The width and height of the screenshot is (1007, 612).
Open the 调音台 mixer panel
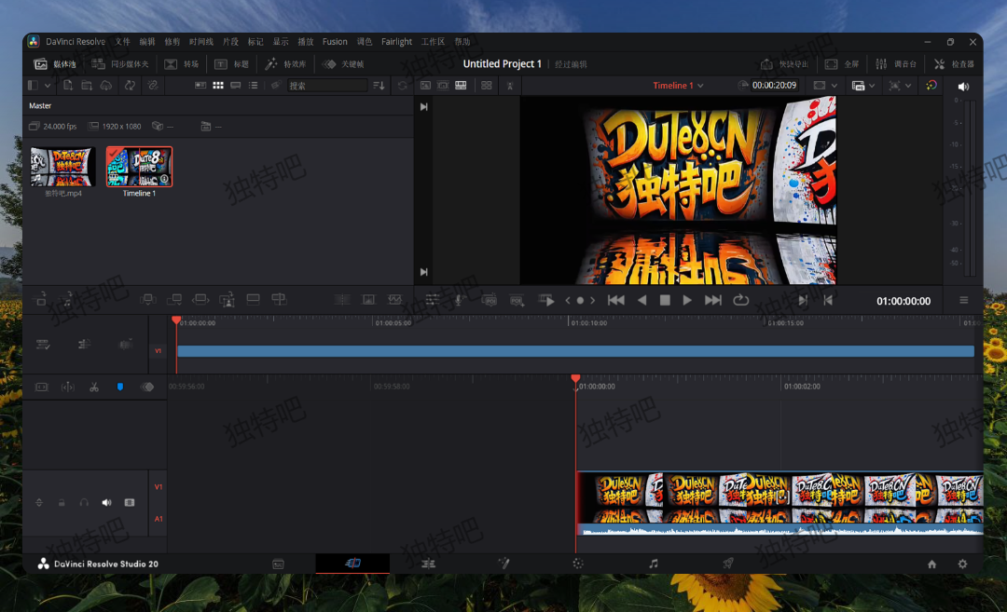[896, 64]
